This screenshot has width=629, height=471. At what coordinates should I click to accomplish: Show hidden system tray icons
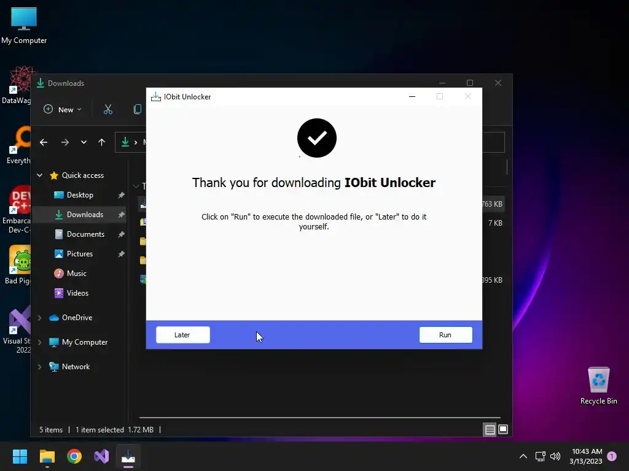pyautogui.click(x=523, y=456)
